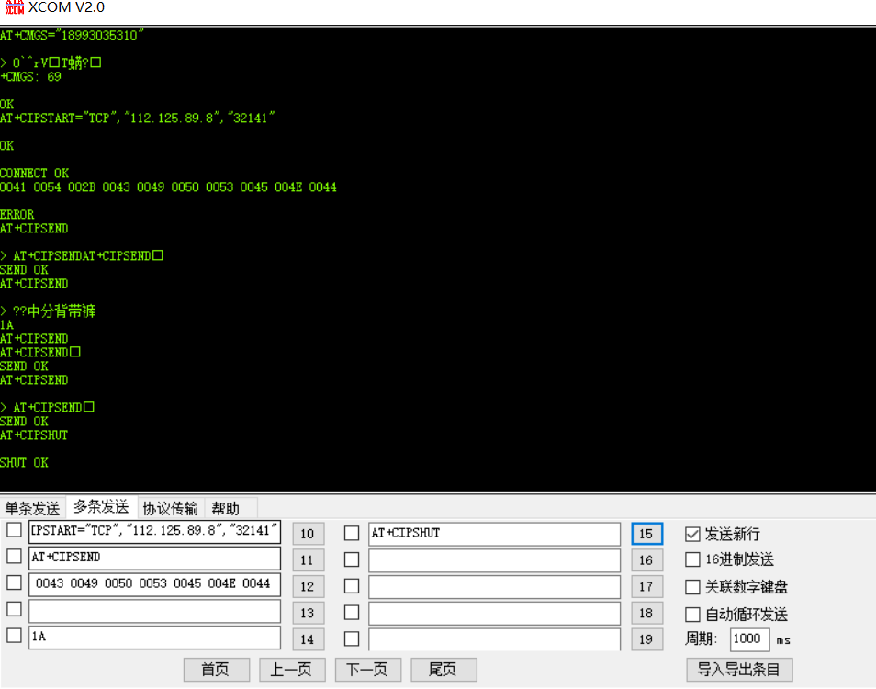Tick the checkbox left of the 1A field
Image resolution: width=876 pixels, height=689 pixels.
14,636
